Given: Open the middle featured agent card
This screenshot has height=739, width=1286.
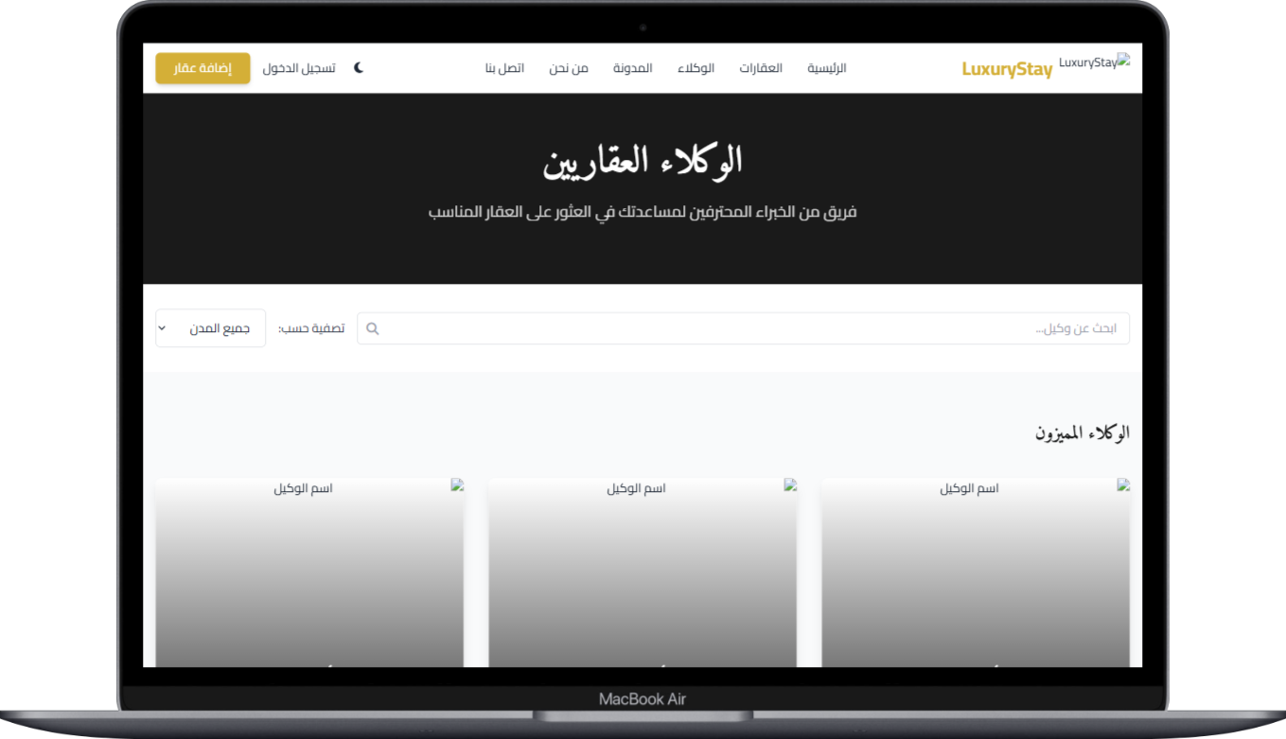Looking at the screenshot, I should 643,572.
